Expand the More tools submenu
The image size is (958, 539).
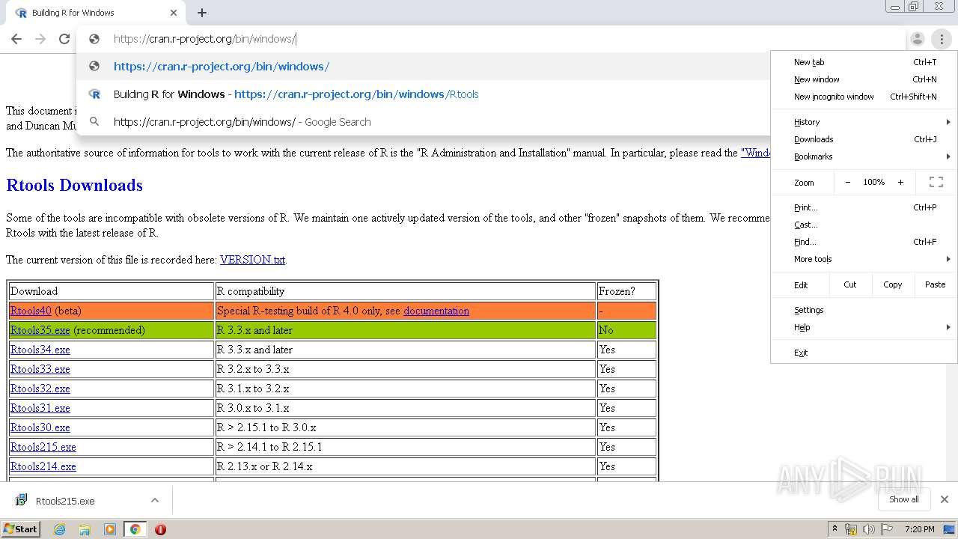point(864,259)
